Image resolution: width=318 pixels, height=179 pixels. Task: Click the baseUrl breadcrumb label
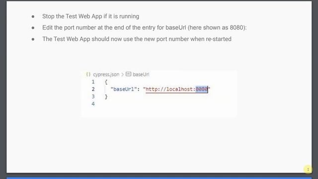pyautogui.click(x=141, y=75)
